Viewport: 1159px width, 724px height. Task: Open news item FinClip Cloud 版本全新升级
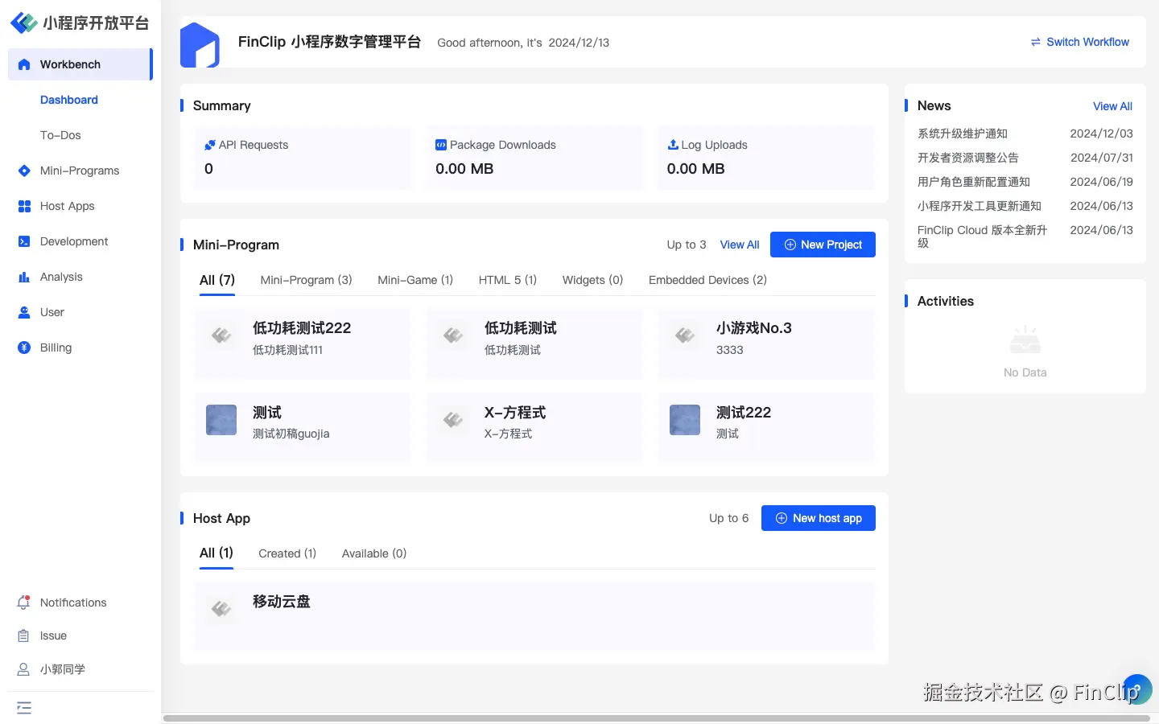pos(983,237)
